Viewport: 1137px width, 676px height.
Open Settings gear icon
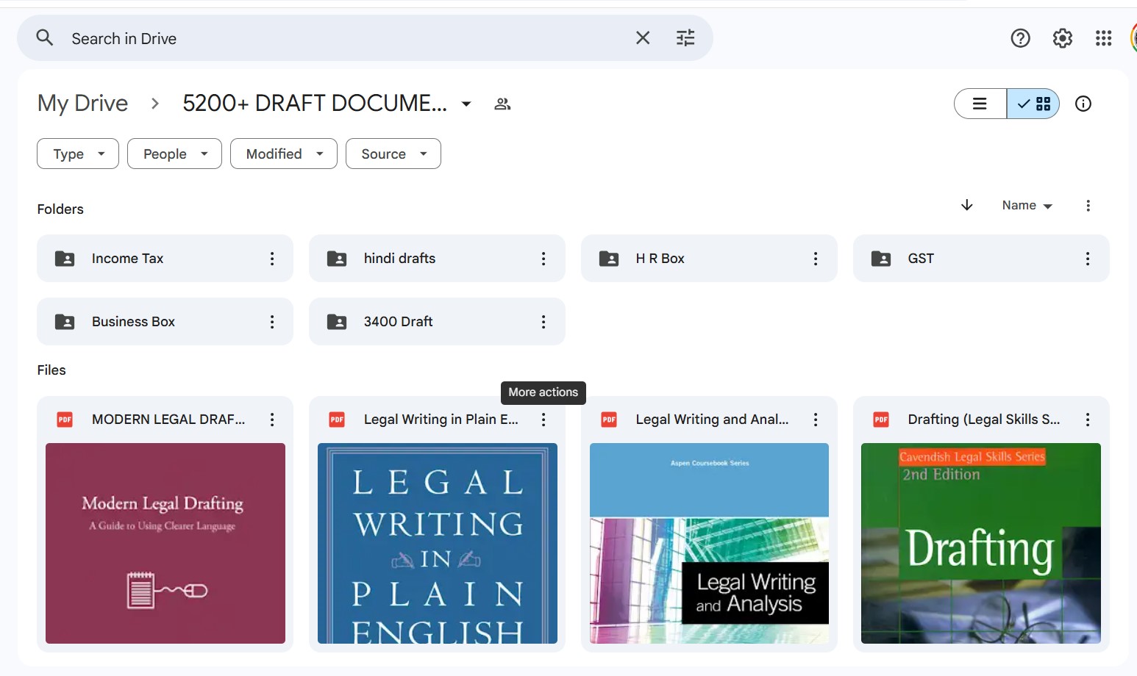(1063, 38)
